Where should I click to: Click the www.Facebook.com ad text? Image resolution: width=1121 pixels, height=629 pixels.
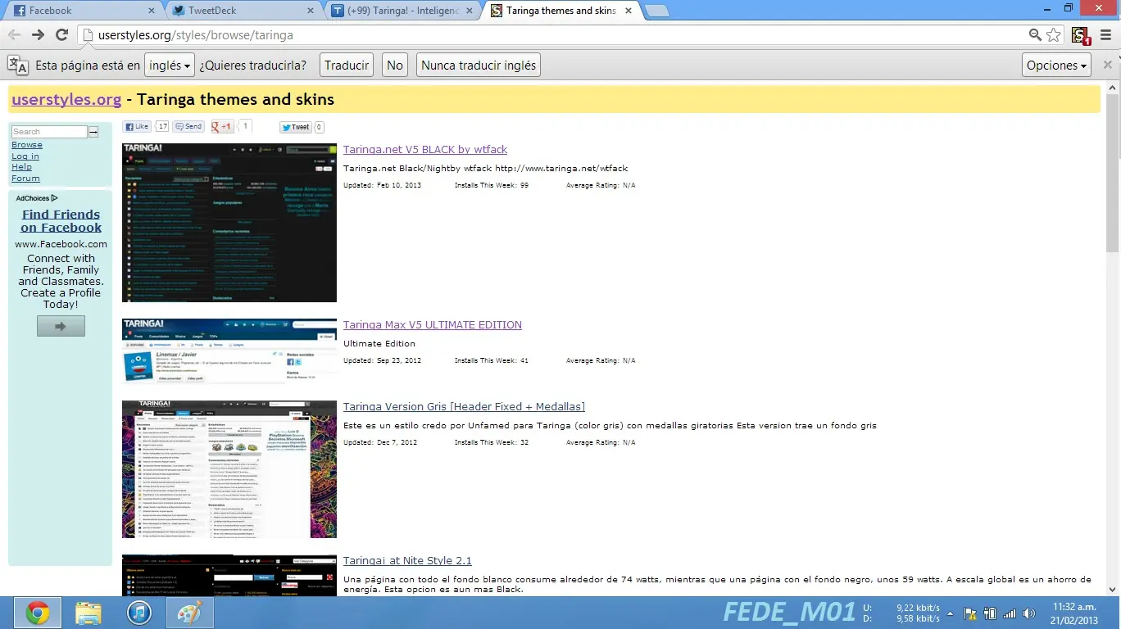click(61, 244)
